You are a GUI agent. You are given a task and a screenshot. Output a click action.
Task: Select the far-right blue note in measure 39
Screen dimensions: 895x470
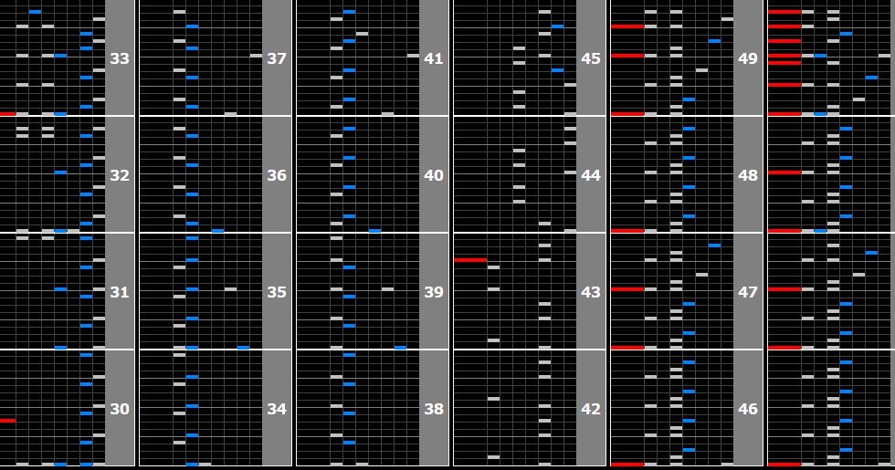400,348
